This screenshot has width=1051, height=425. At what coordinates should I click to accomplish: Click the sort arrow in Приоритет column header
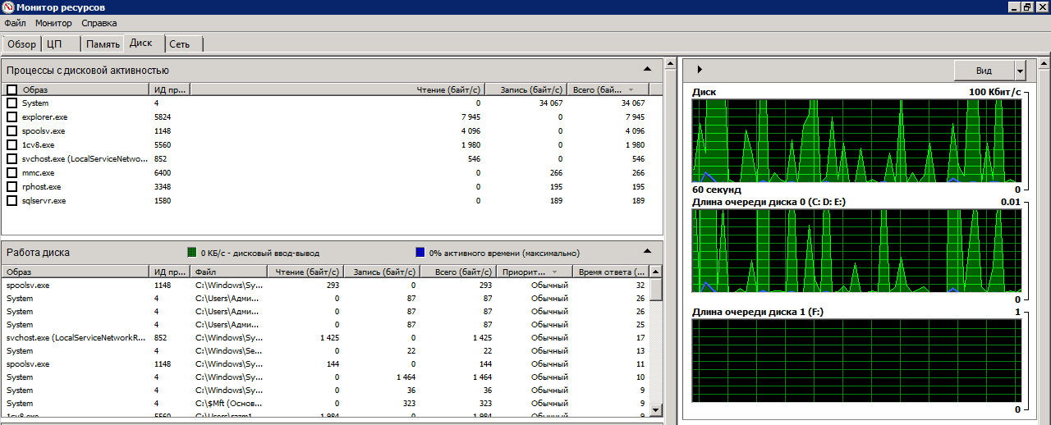pyautogui.click(x=553, y=272)
